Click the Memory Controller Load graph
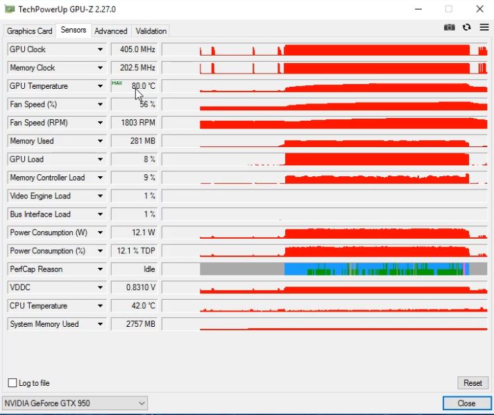 pos(325,178)
